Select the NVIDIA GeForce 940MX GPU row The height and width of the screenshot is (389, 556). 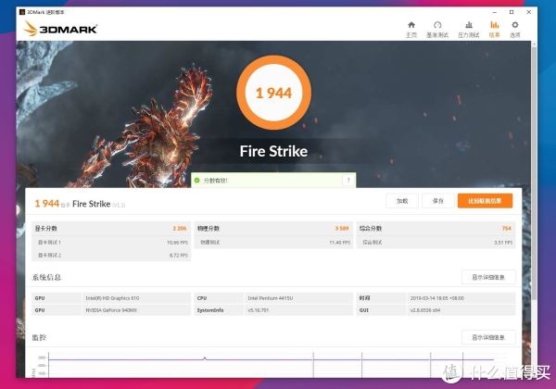pos(111,311)
